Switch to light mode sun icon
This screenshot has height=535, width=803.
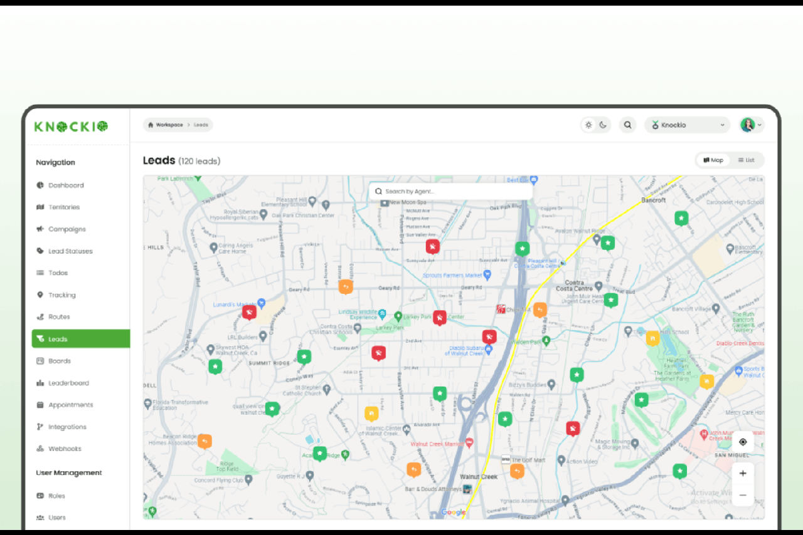(588, 125)
